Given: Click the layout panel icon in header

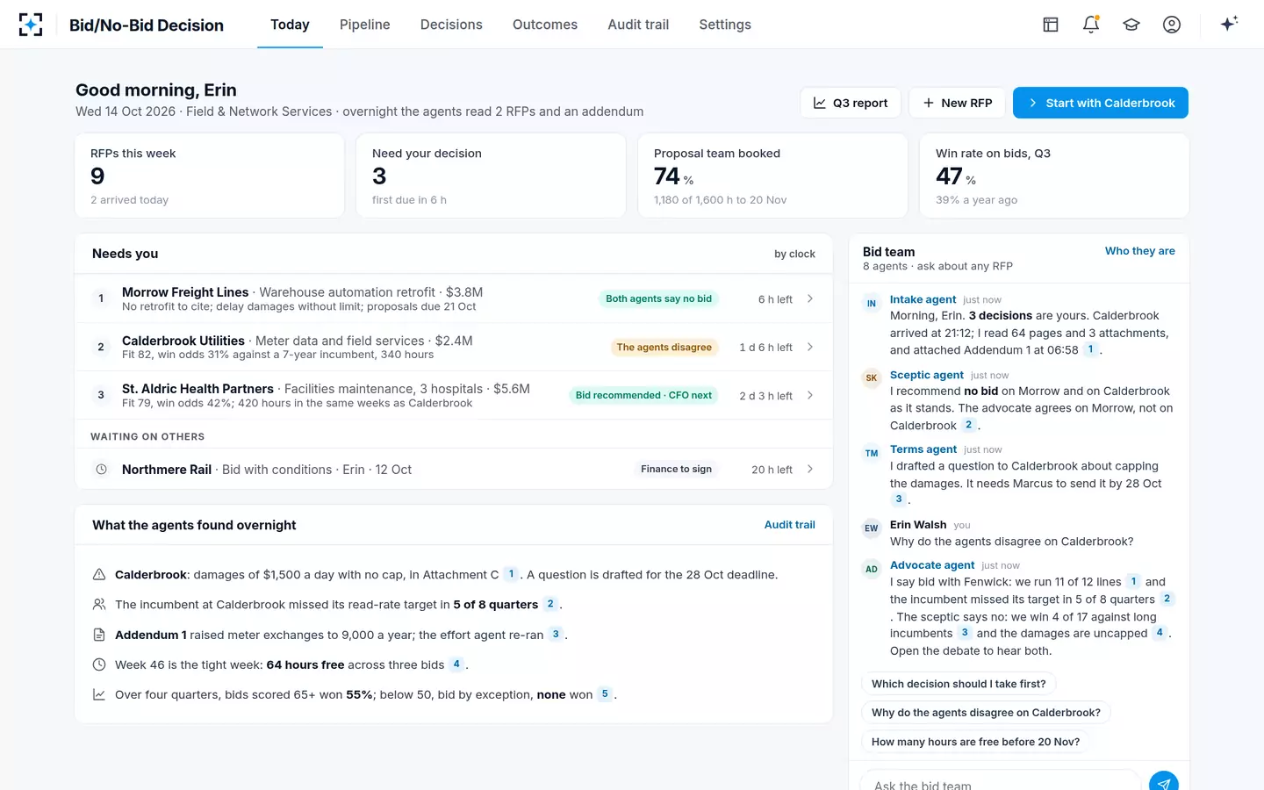Looking at the screenshot, I should click(x=1051, y=25).
